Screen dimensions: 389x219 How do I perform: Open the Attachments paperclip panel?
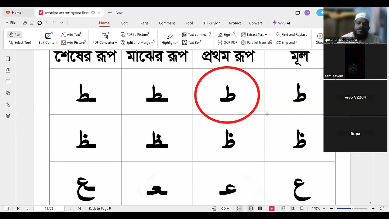(x=8, y=93)
